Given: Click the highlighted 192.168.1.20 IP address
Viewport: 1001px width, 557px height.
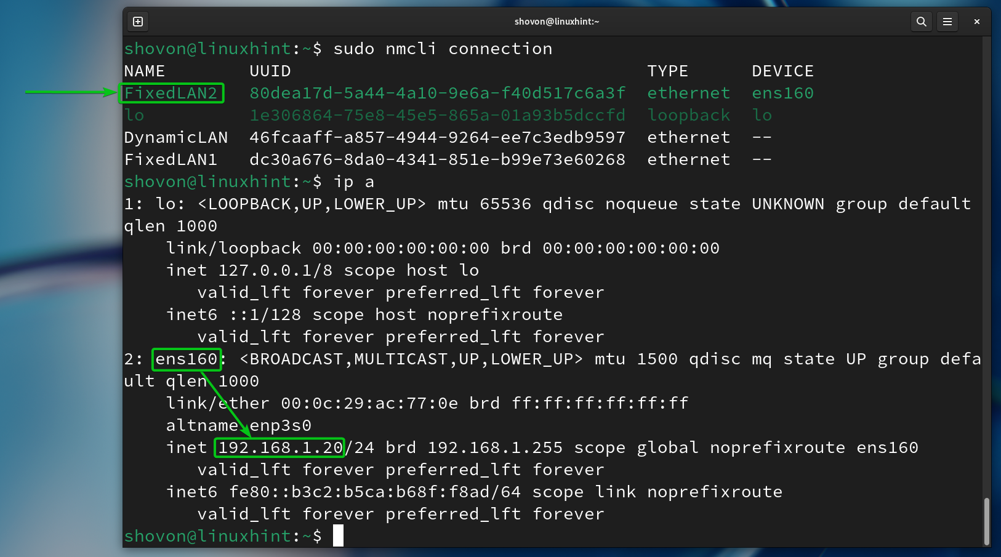Looking at the screenshot, I should pyautogui.click(x=280, y=447).
